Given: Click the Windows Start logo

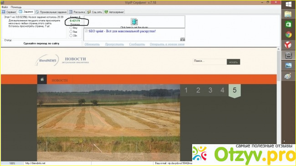Looking at the screenshot, I should [289, 5].
